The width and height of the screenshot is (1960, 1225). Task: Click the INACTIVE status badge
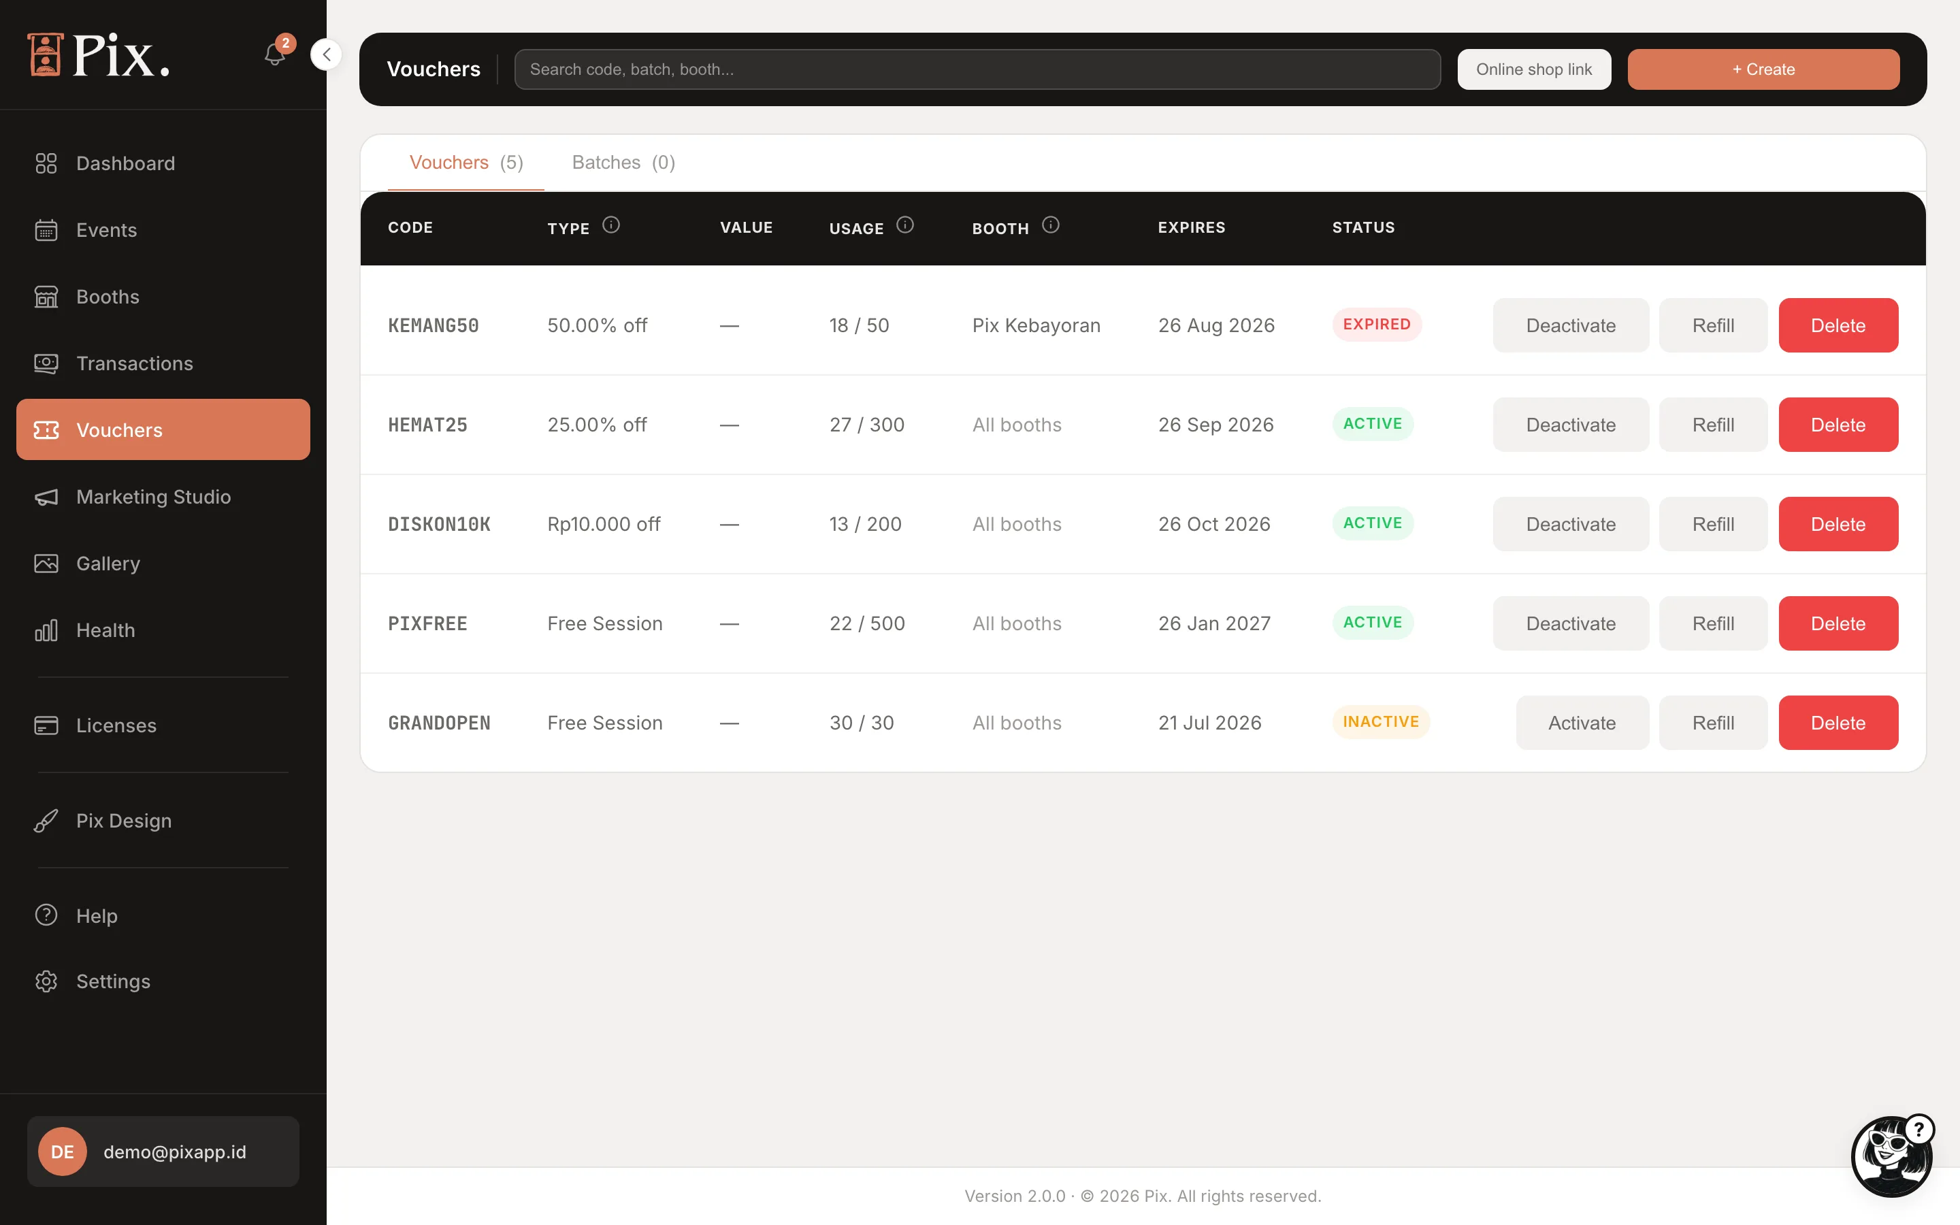[1381, 721]
